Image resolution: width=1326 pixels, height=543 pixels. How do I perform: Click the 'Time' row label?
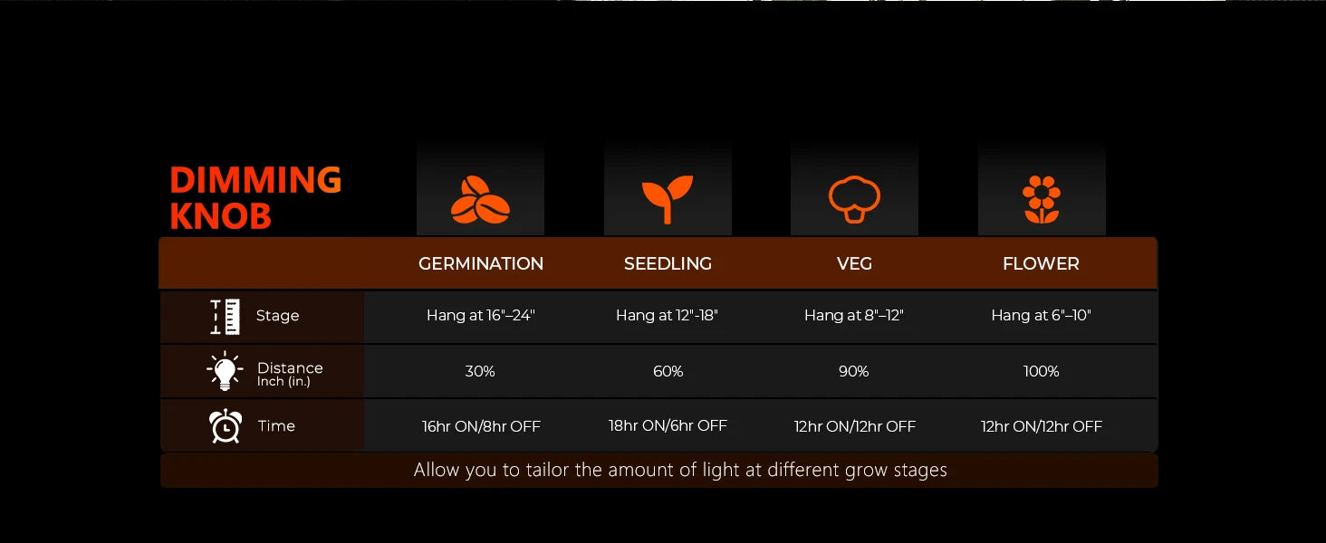click(276, 426)
